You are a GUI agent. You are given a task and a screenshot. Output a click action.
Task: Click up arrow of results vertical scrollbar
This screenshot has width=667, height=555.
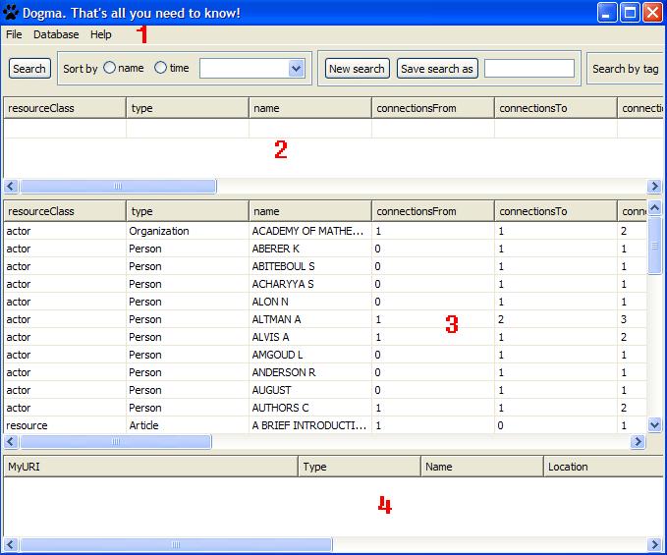point(654,208)
